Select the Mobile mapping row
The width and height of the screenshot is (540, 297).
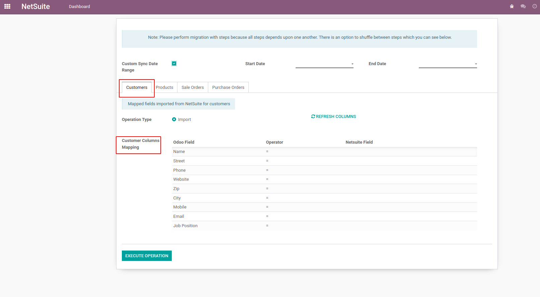click(x=324, y=207)
